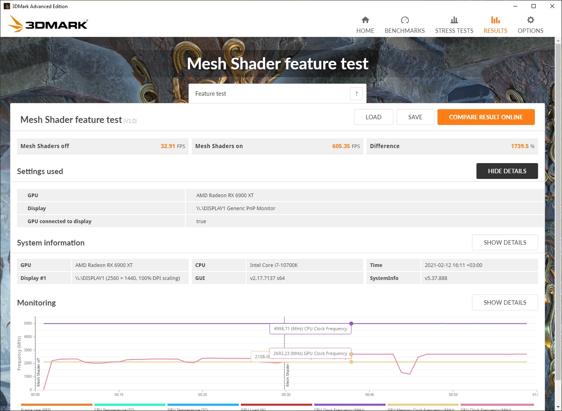Viewport: 562px width, 411px height.
Task: Toggle the GPU Load (%) legend bar
Action: click(x=276, y=407)
